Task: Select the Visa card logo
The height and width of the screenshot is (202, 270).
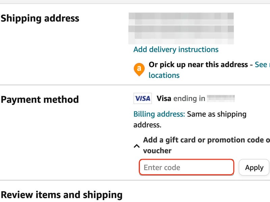Action: click(x=143, y=98)
